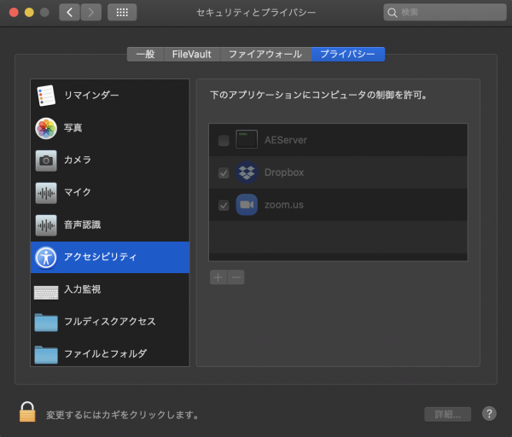This screenshot has width=512, height=437.
Task: Select the プライバシー tab
Action: 348,55
